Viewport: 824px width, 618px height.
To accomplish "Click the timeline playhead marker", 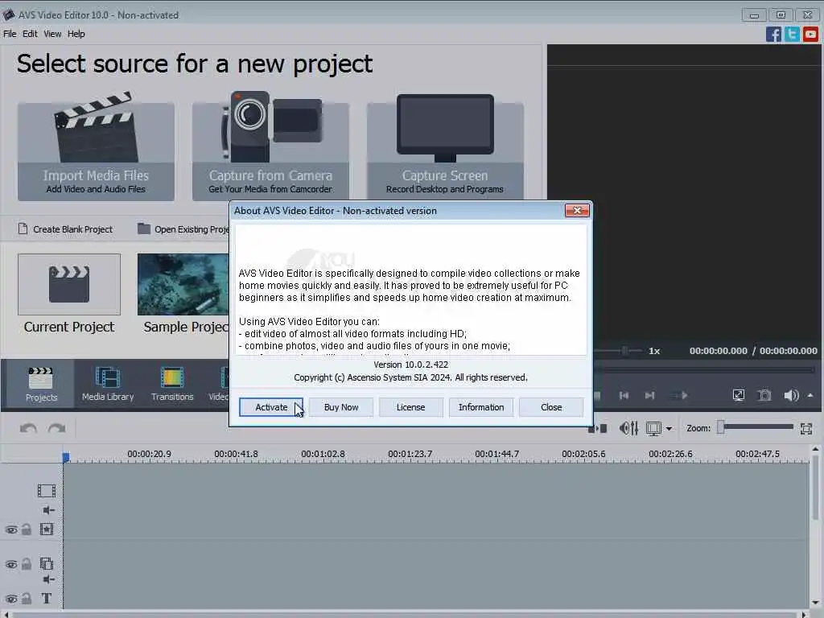I will click(x=66, y=457).
